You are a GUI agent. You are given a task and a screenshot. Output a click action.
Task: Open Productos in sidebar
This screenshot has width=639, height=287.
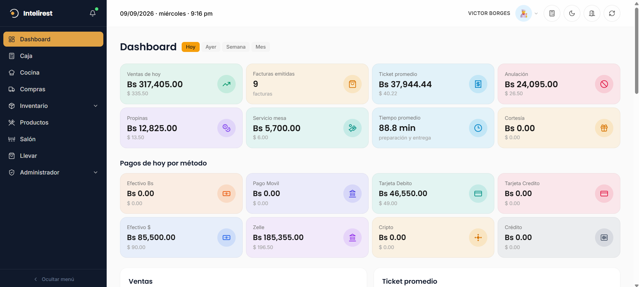click(53, 123)
